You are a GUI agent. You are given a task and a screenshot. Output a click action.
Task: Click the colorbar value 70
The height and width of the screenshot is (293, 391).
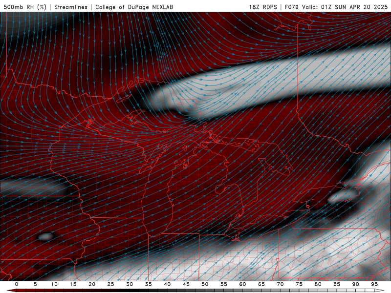pos(280,284)
